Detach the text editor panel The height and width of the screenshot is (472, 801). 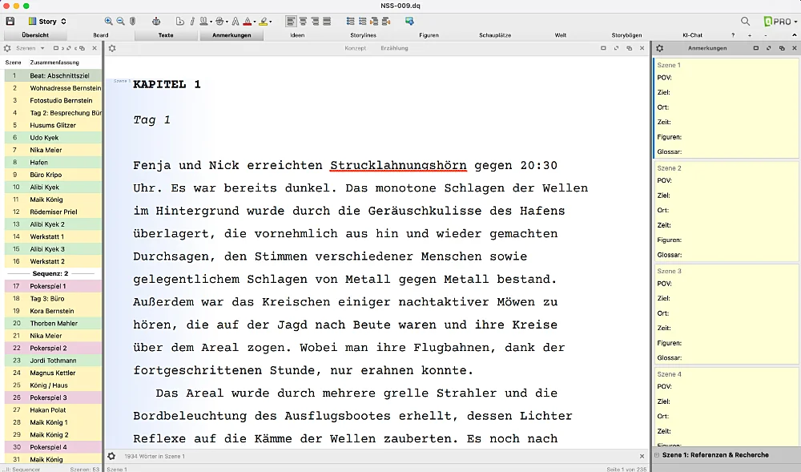(x=630, y=48)
